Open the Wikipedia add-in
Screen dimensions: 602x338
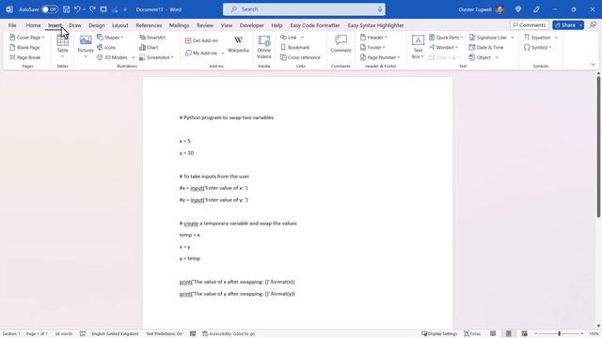pos(238,44)
